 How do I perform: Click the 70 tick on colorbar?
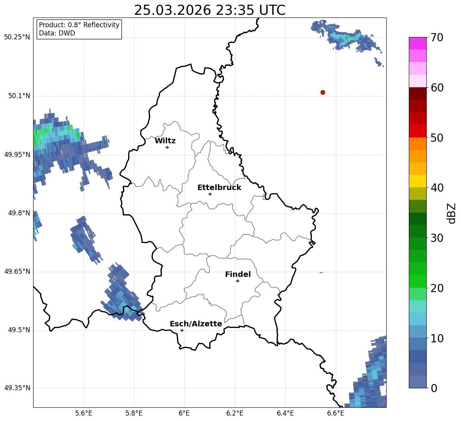[x=436, y=38]
